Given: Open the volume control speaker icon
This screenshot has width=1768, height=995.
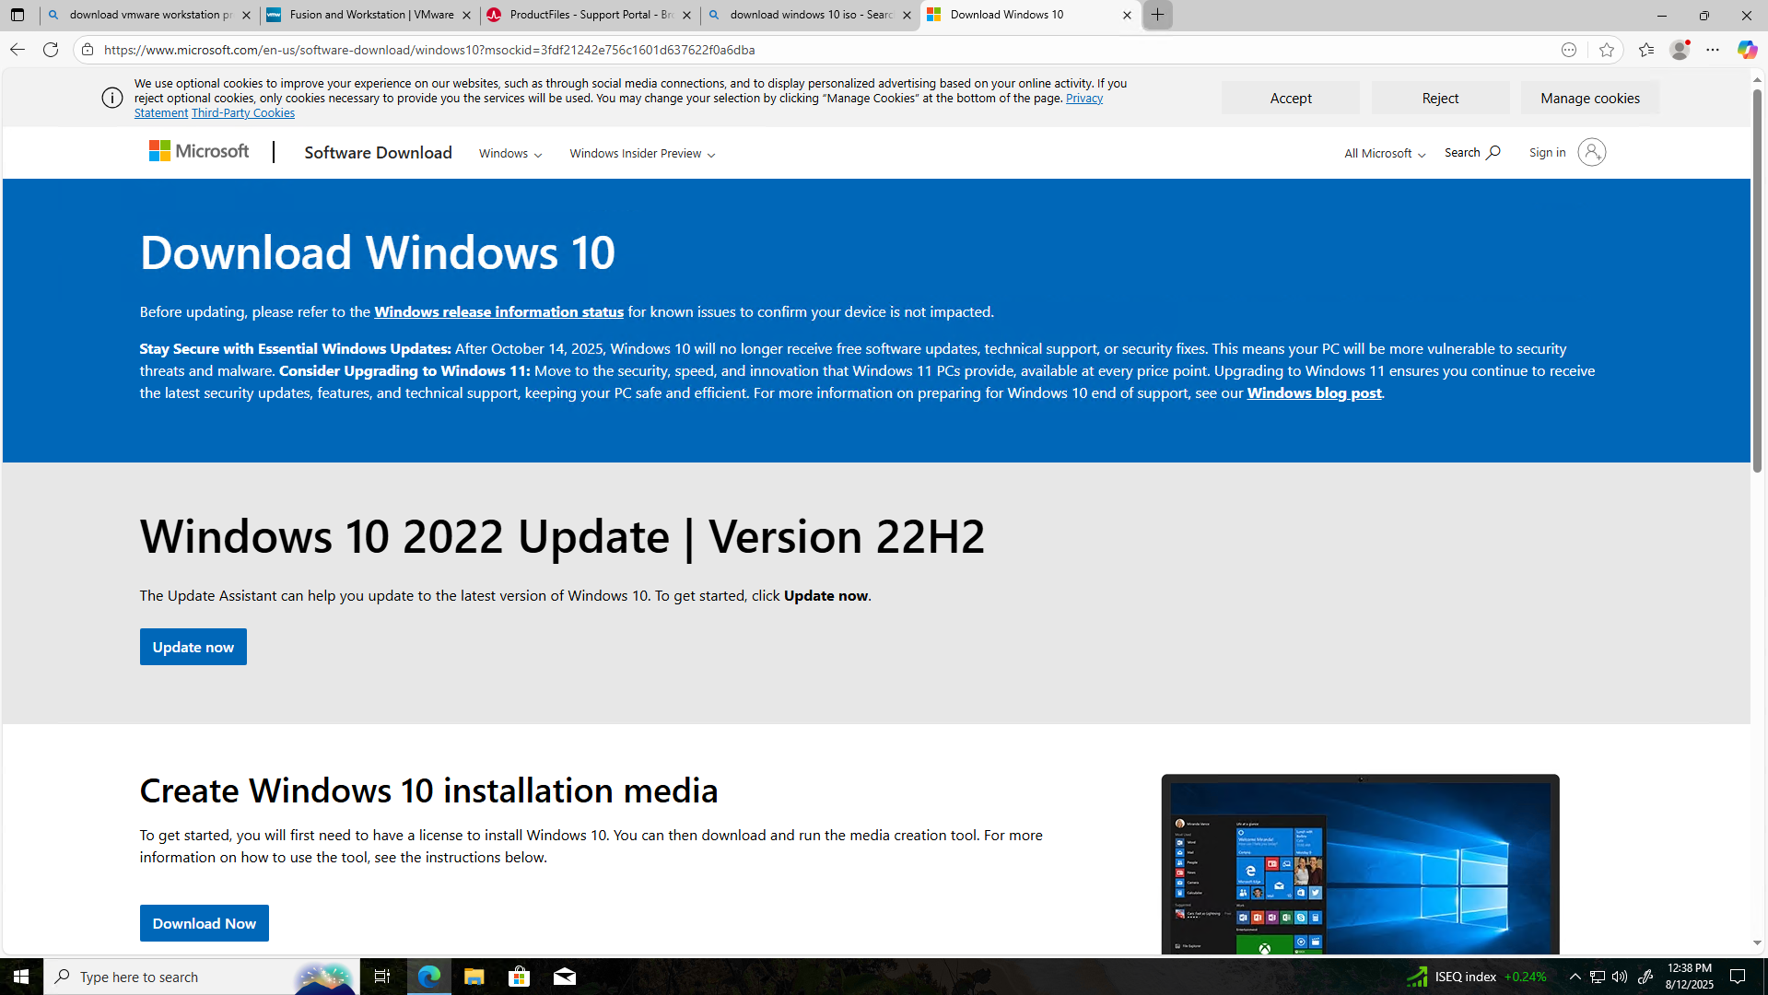Looking at the screenshot, I should [1620, 977].
